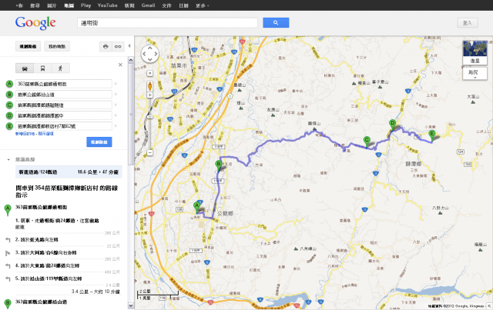Viewport: 493px width, 310px height.
Task: Pan map right using the navigation wheel
Action: point(156,54)
